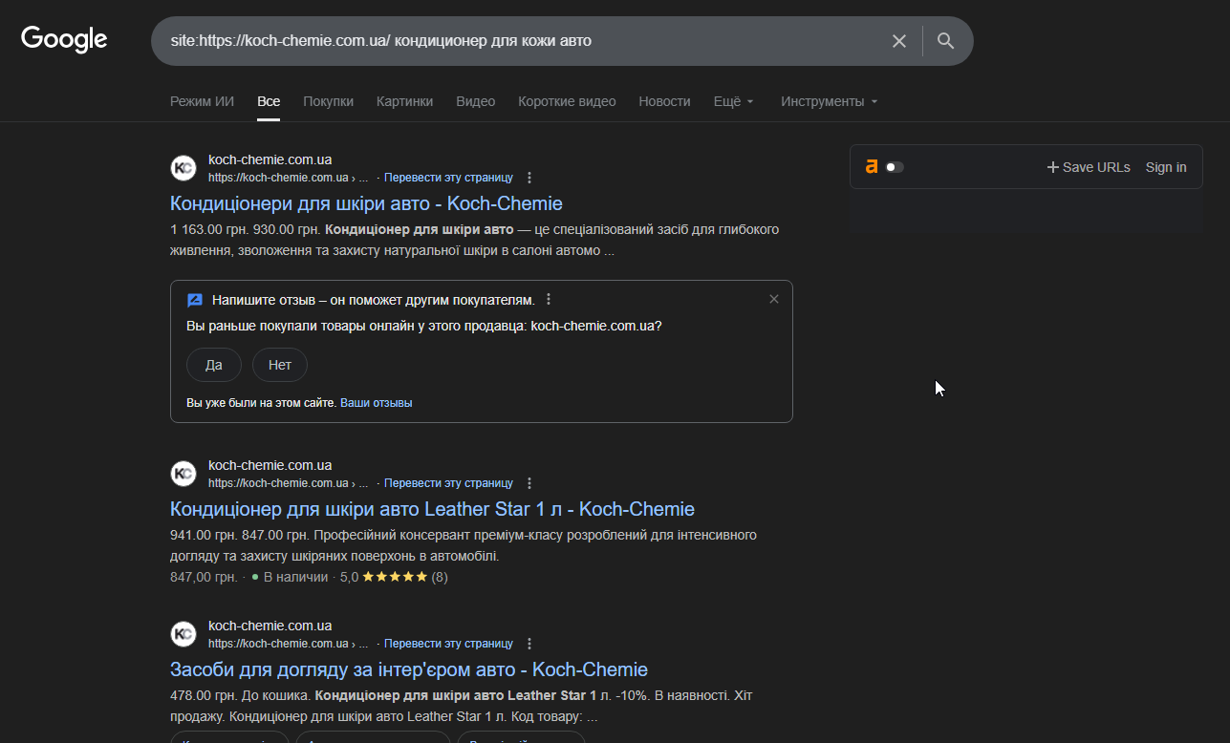Image resolution: width=1230 pixels, height=743 pixels.
Task: Open the Кондиціонери для шкіри авто result
Action: coord(366,203)
